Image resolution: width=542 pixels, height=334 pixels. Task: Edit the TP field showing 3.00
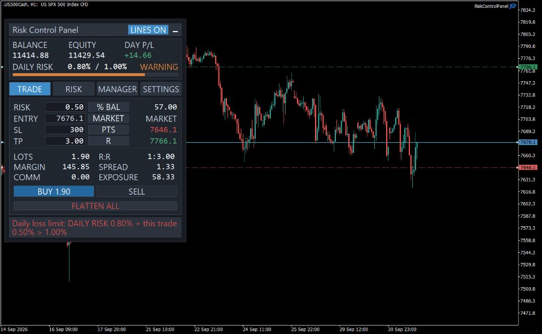point(65,141)
